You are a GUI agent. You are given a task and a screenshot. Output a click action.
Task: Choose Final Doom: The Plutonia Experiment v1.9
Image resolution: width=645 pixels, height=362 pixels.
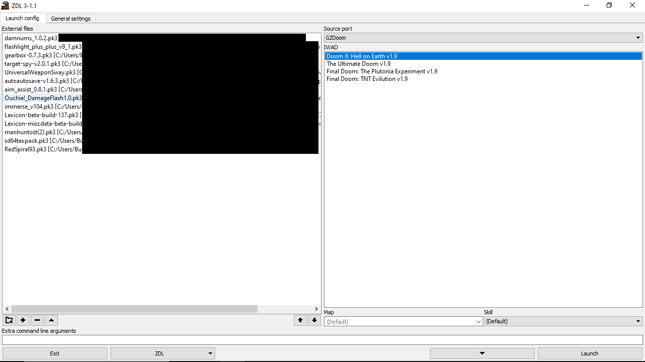[483, 71]
